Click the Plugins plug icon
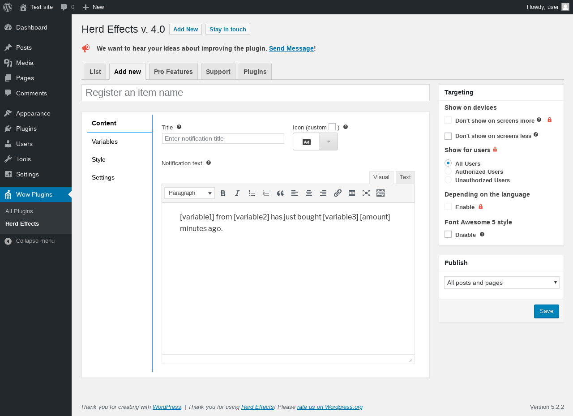The image size is (573, 416). click(x=8, y=129)
